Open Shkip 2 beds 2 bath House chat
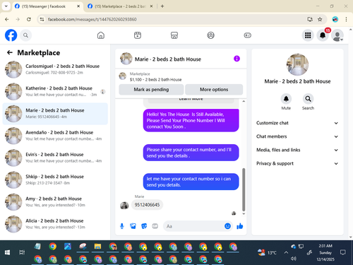 click(55, 179)
